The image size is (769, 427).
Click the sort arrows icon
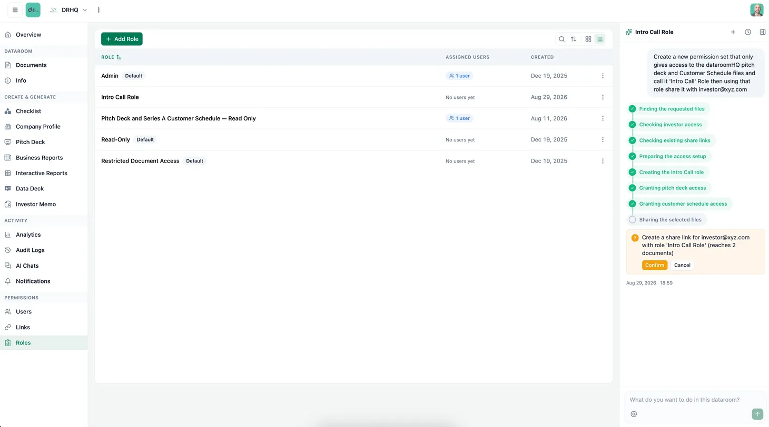(574, 39)
